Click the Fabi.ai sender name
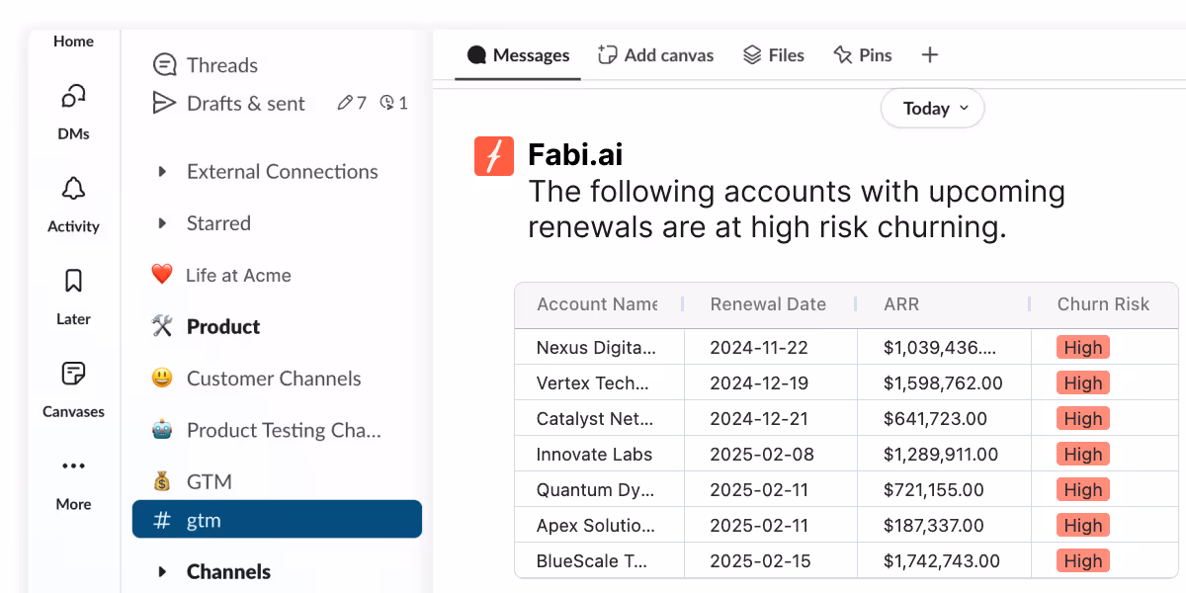 (x=575, y=154)
